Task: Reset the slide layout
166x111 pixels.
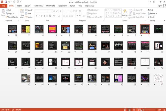Action: [x=28, y=13]
